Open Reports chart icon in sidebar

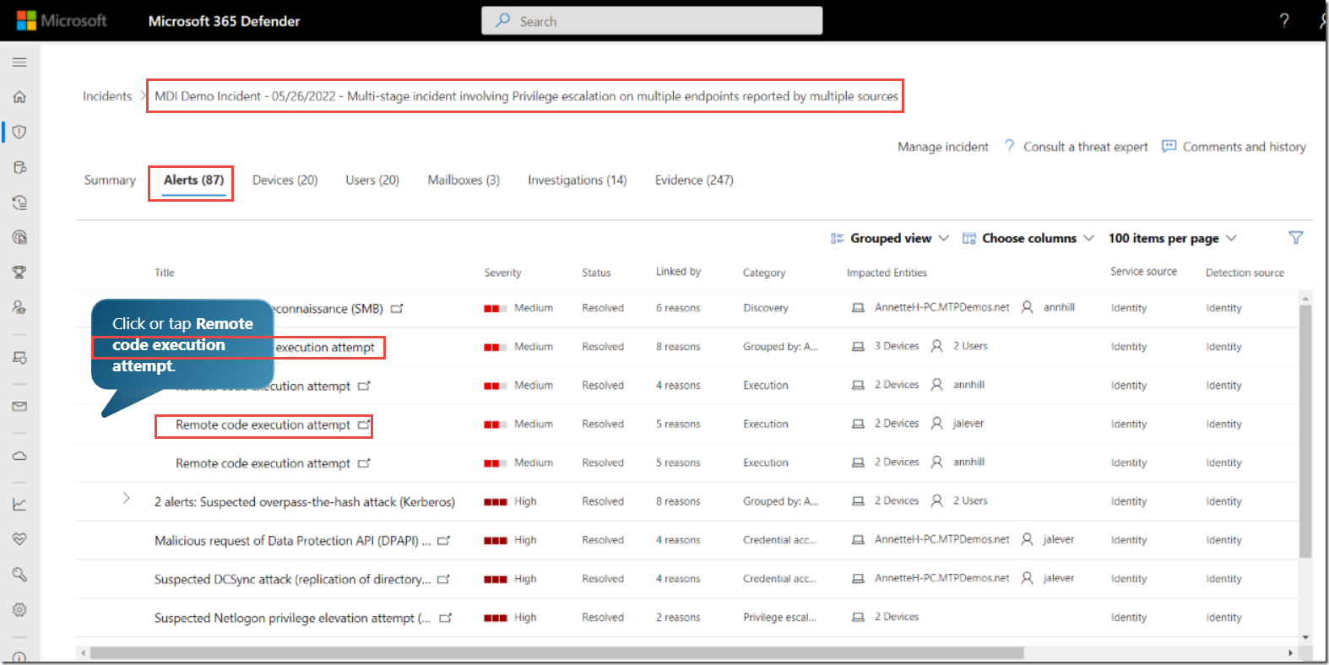pyautogui.click(x=19, y=505)
